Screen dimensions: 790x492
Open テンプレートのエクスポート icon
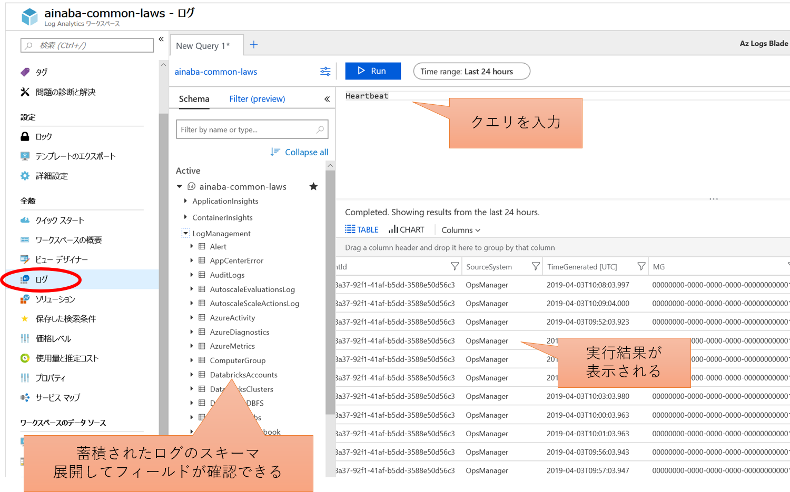pos(25,156)
